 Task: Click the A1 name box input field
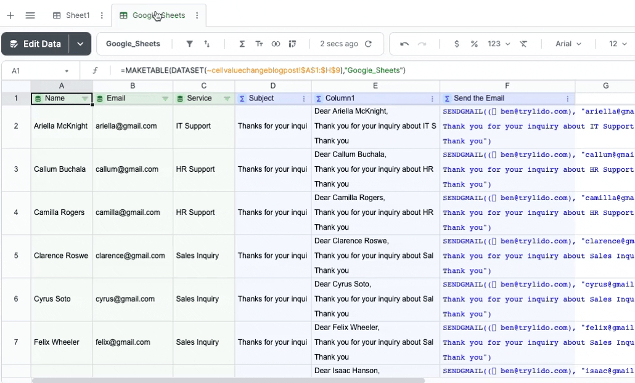click(x=37, y=71)
